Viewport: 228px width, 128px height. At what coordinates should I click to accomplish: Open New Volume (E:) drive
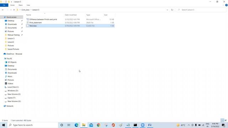point(14,94)
